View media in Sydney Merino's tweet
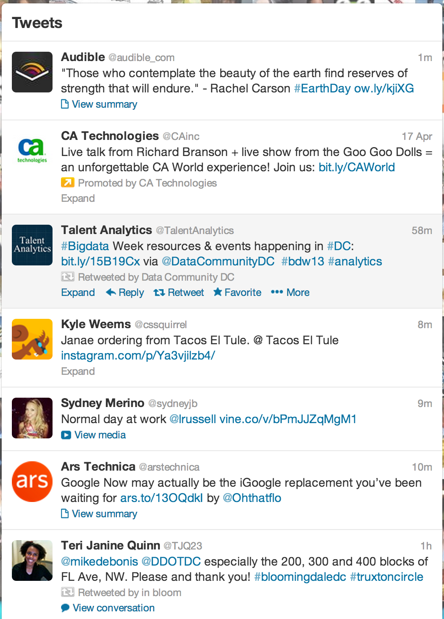The image size is (444, 619). pyautogui.click(x=94, y=435)
